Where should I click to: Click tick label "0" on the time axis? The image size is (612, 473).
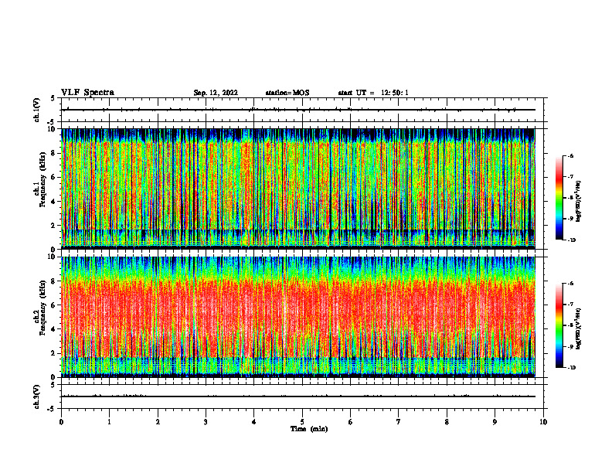point(61,422)
